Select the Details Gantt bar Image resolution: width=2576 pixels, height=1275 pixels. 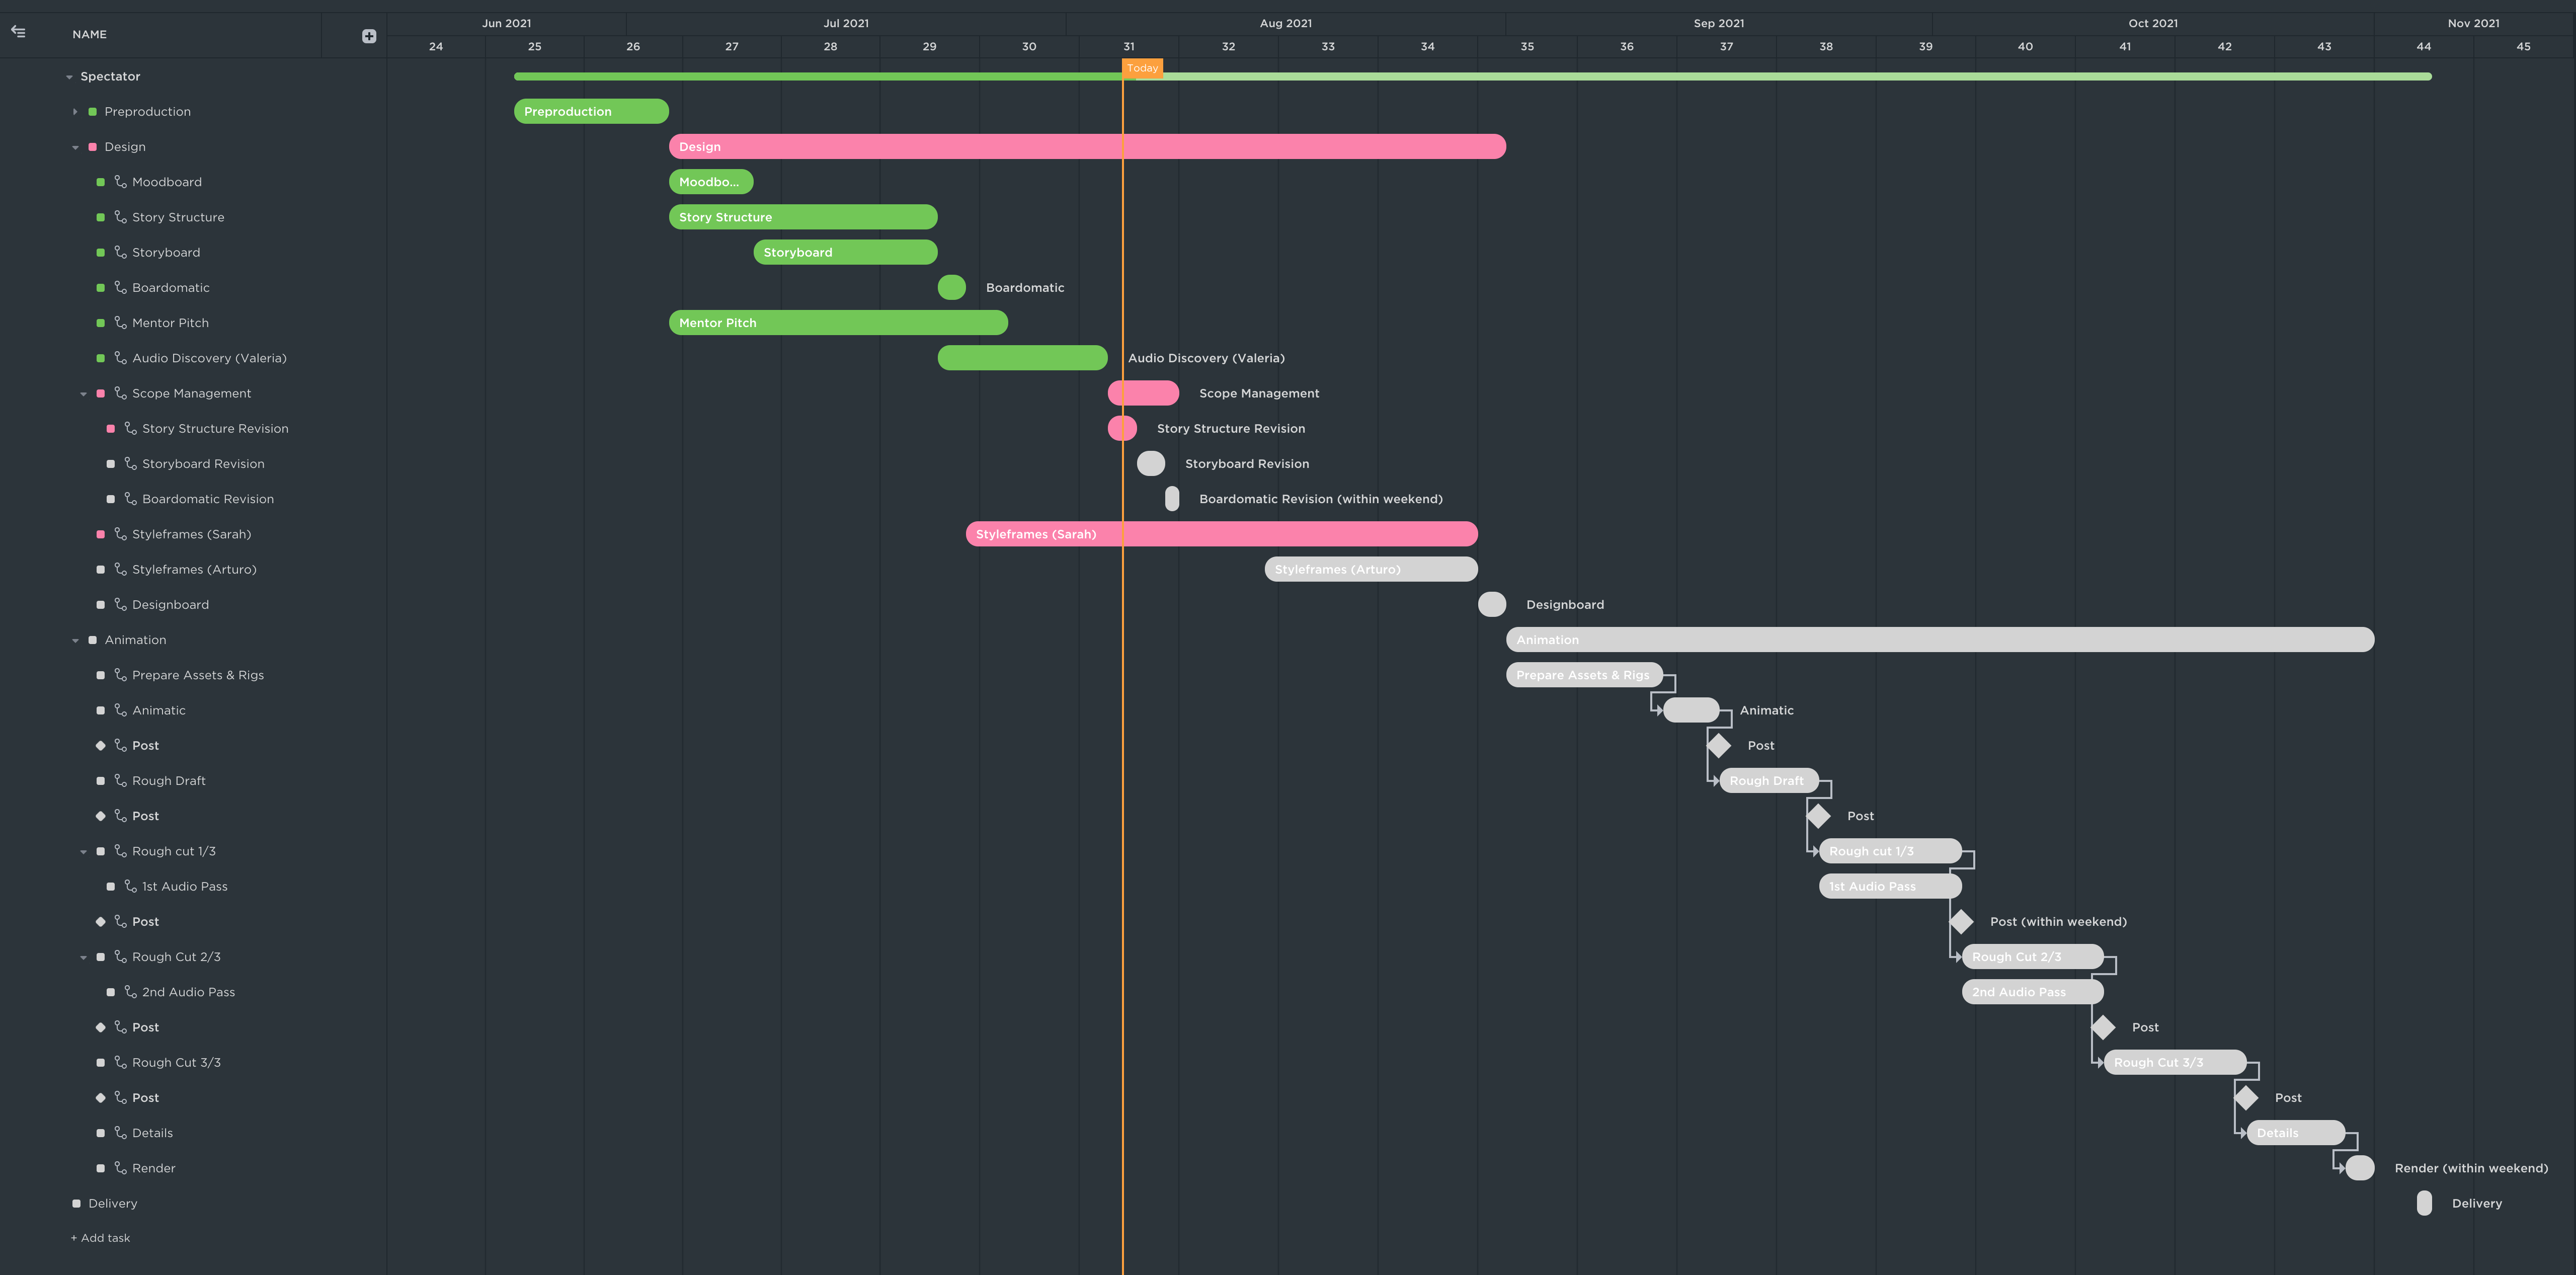(x=2296, y=1132)
